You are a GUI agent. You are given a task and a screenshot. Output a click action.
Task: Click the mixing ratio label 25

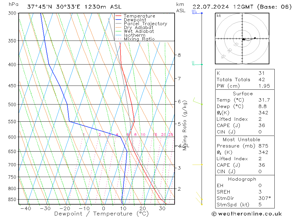pos(171,135)
